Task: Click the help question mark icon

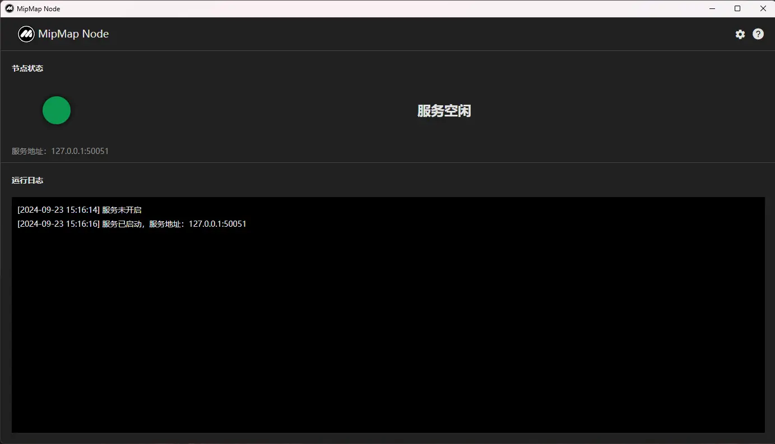Action: click(x=758, y=34)
